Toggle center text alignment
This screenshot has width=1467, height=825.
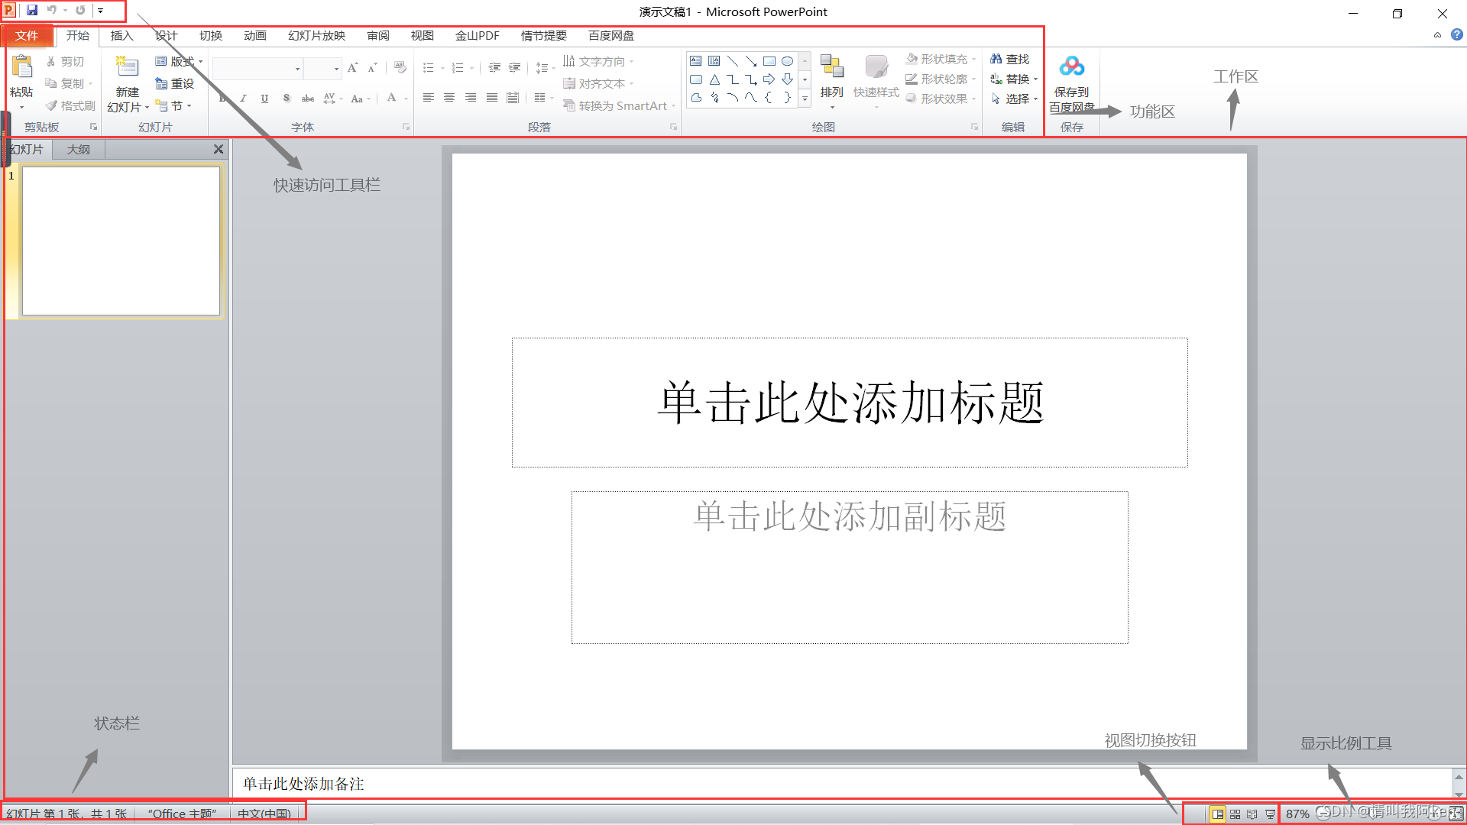coord(449,98)
